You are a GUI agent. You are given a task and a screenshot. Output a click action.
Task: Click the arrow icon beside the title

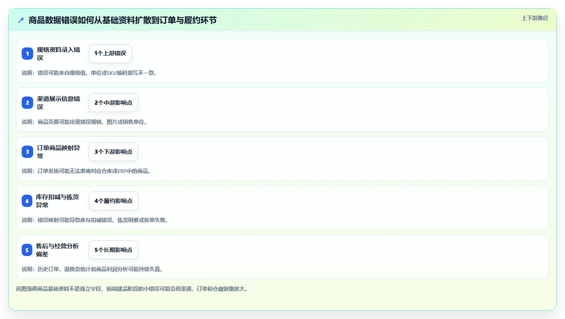coord(21,20)
